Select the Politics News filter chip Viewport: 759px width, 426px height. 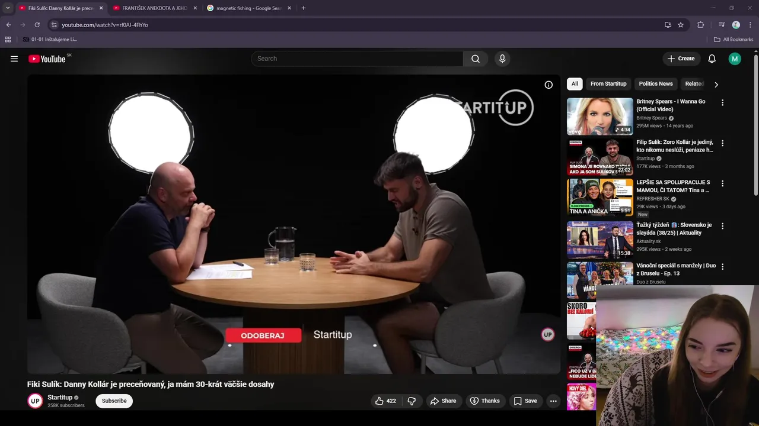click(x=656, y=84)
